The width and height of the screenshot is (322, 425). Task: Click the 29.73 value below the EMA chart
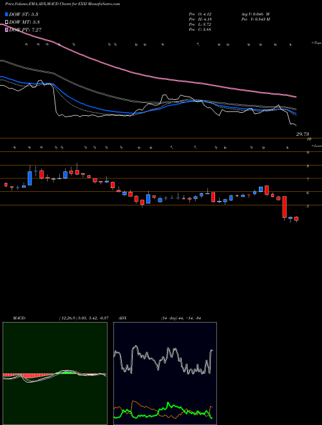pos(303,134)
